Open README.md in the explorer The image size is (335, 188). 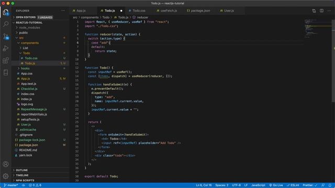click(28, 150)
